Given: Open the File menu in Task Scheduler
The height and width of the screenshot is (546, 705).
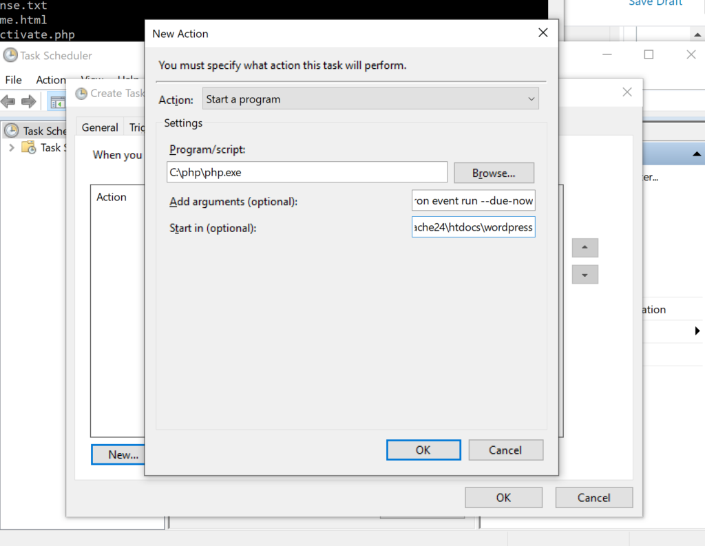Looking at the screenshot, I should pyautogui.click(x=12, y=80).
